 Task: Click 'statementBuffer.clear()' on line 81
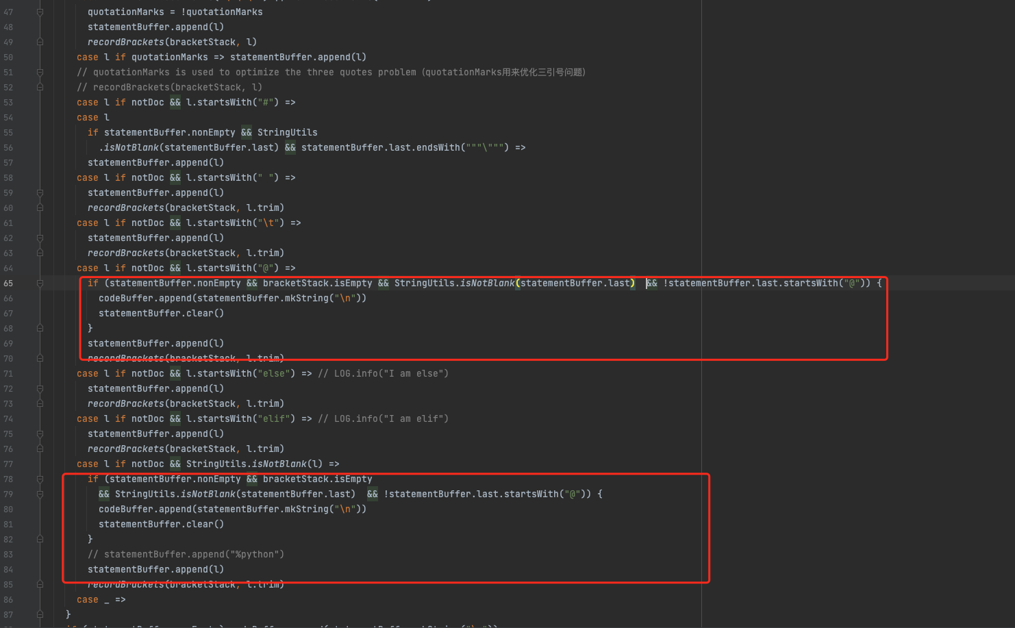point(162,525)
